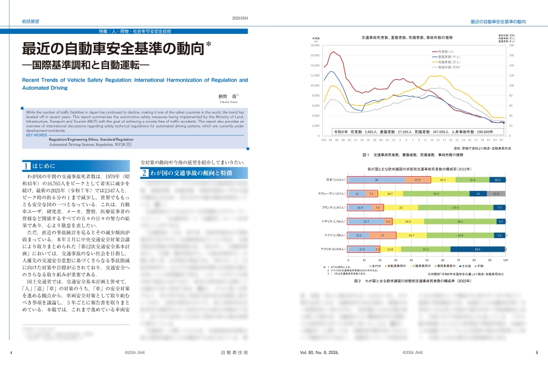The width and height of the screenshot is (548, 365).
Task: Click Japan's 36 pedestrian bar segment
Action: [376, 179]
